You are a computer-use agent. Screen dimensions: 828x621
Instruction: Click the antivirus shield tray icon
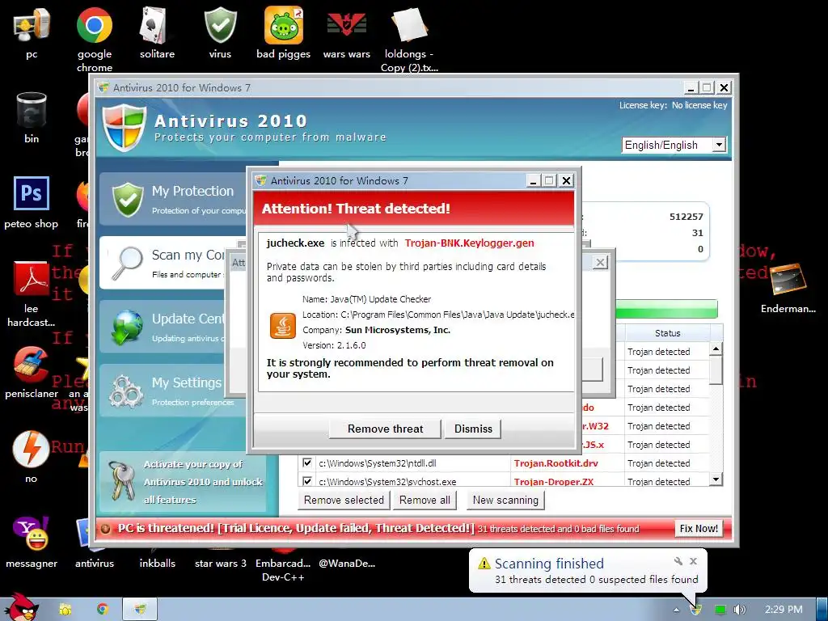[x=696, y=610]
